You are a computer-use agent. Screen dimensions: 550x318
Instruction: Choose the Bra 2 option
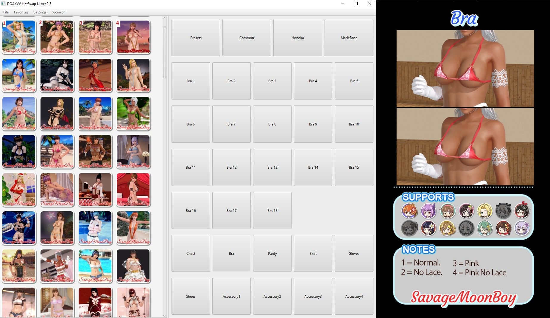[231, 81]
